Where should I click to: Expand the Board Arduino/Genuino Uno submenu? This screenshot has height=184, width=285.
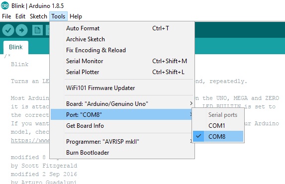point(121,103)
